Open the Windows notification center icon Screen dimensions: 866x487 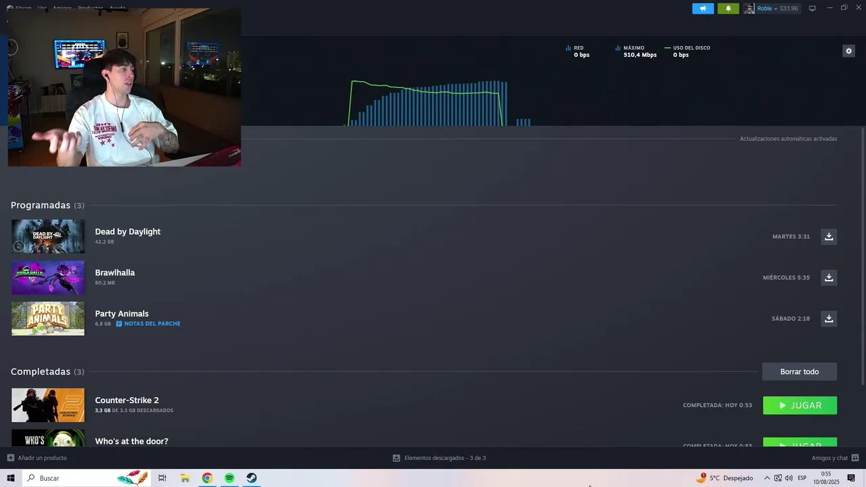click(852, 478)
